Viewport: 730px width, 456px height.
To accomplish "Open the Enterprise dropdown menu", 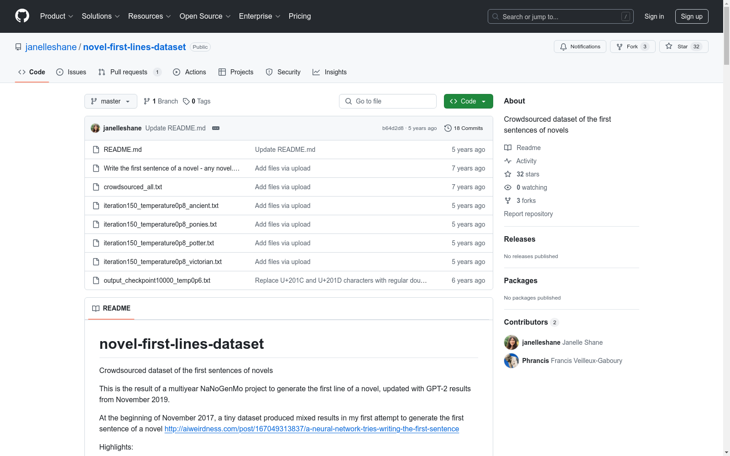I will (260, 16).
